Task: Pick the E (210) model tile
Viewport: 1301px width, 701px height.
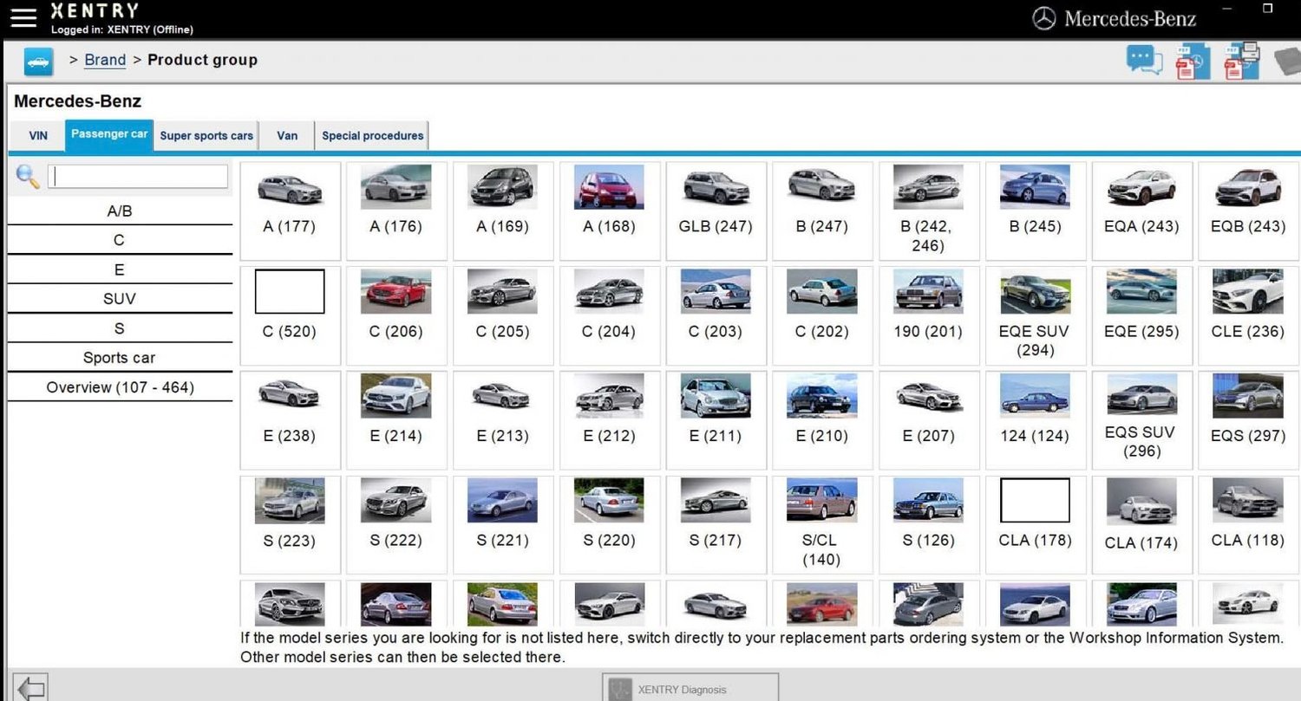Action: [x=822, y=420]
